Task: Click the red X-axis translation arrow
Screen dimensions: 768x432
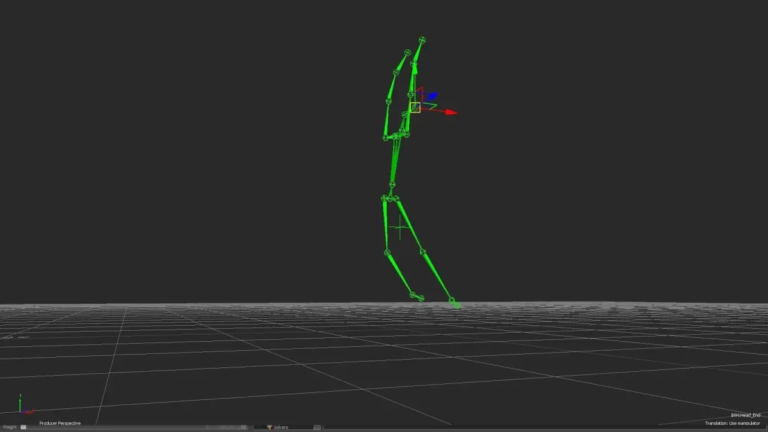Action: pos(452,113)
